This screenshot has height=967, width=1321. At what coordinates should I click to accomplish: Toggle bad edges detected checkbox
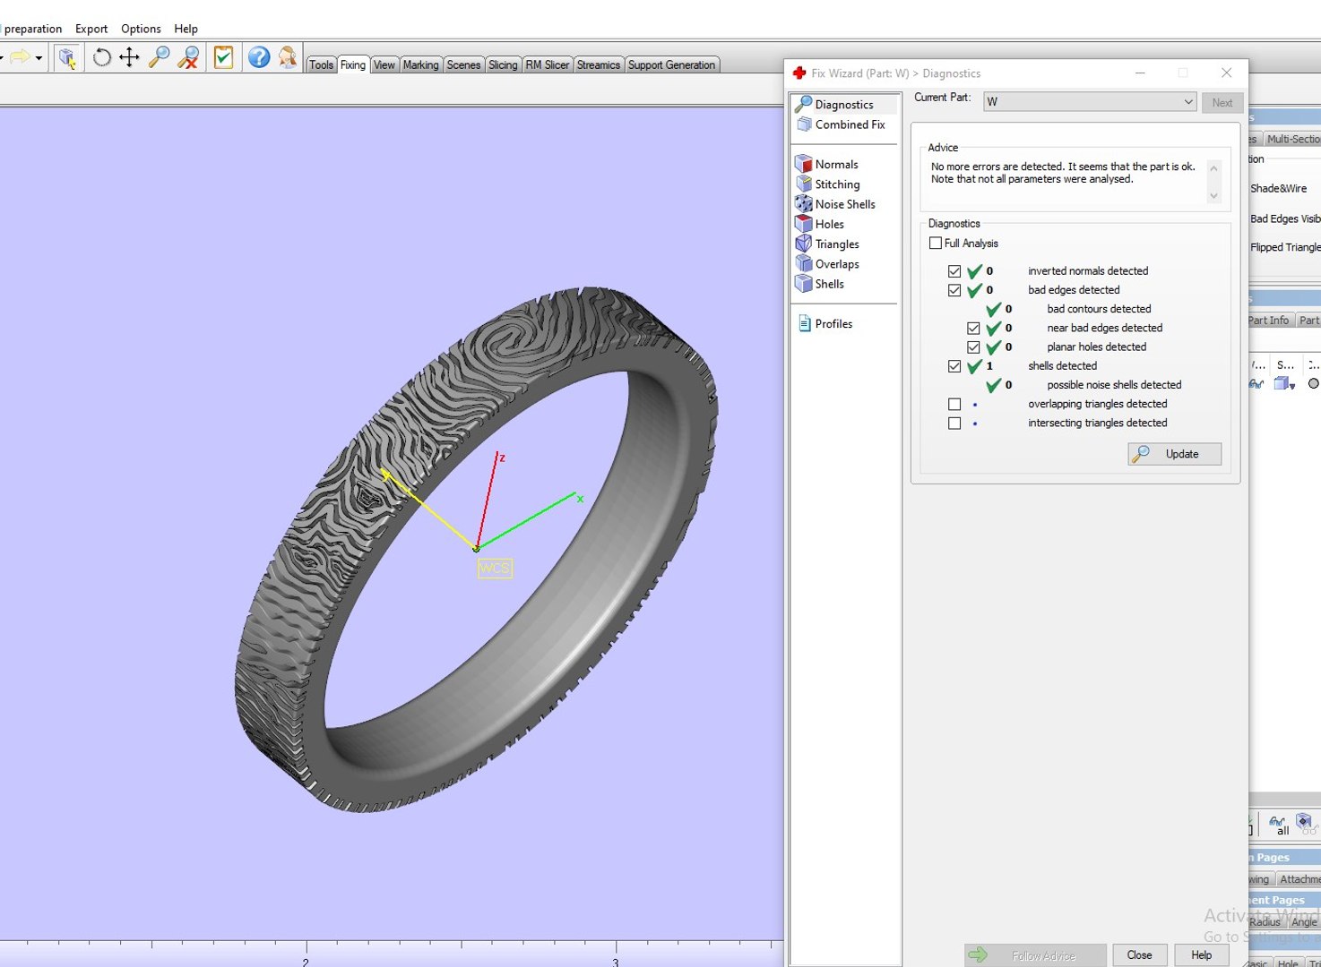coord(954,290)
